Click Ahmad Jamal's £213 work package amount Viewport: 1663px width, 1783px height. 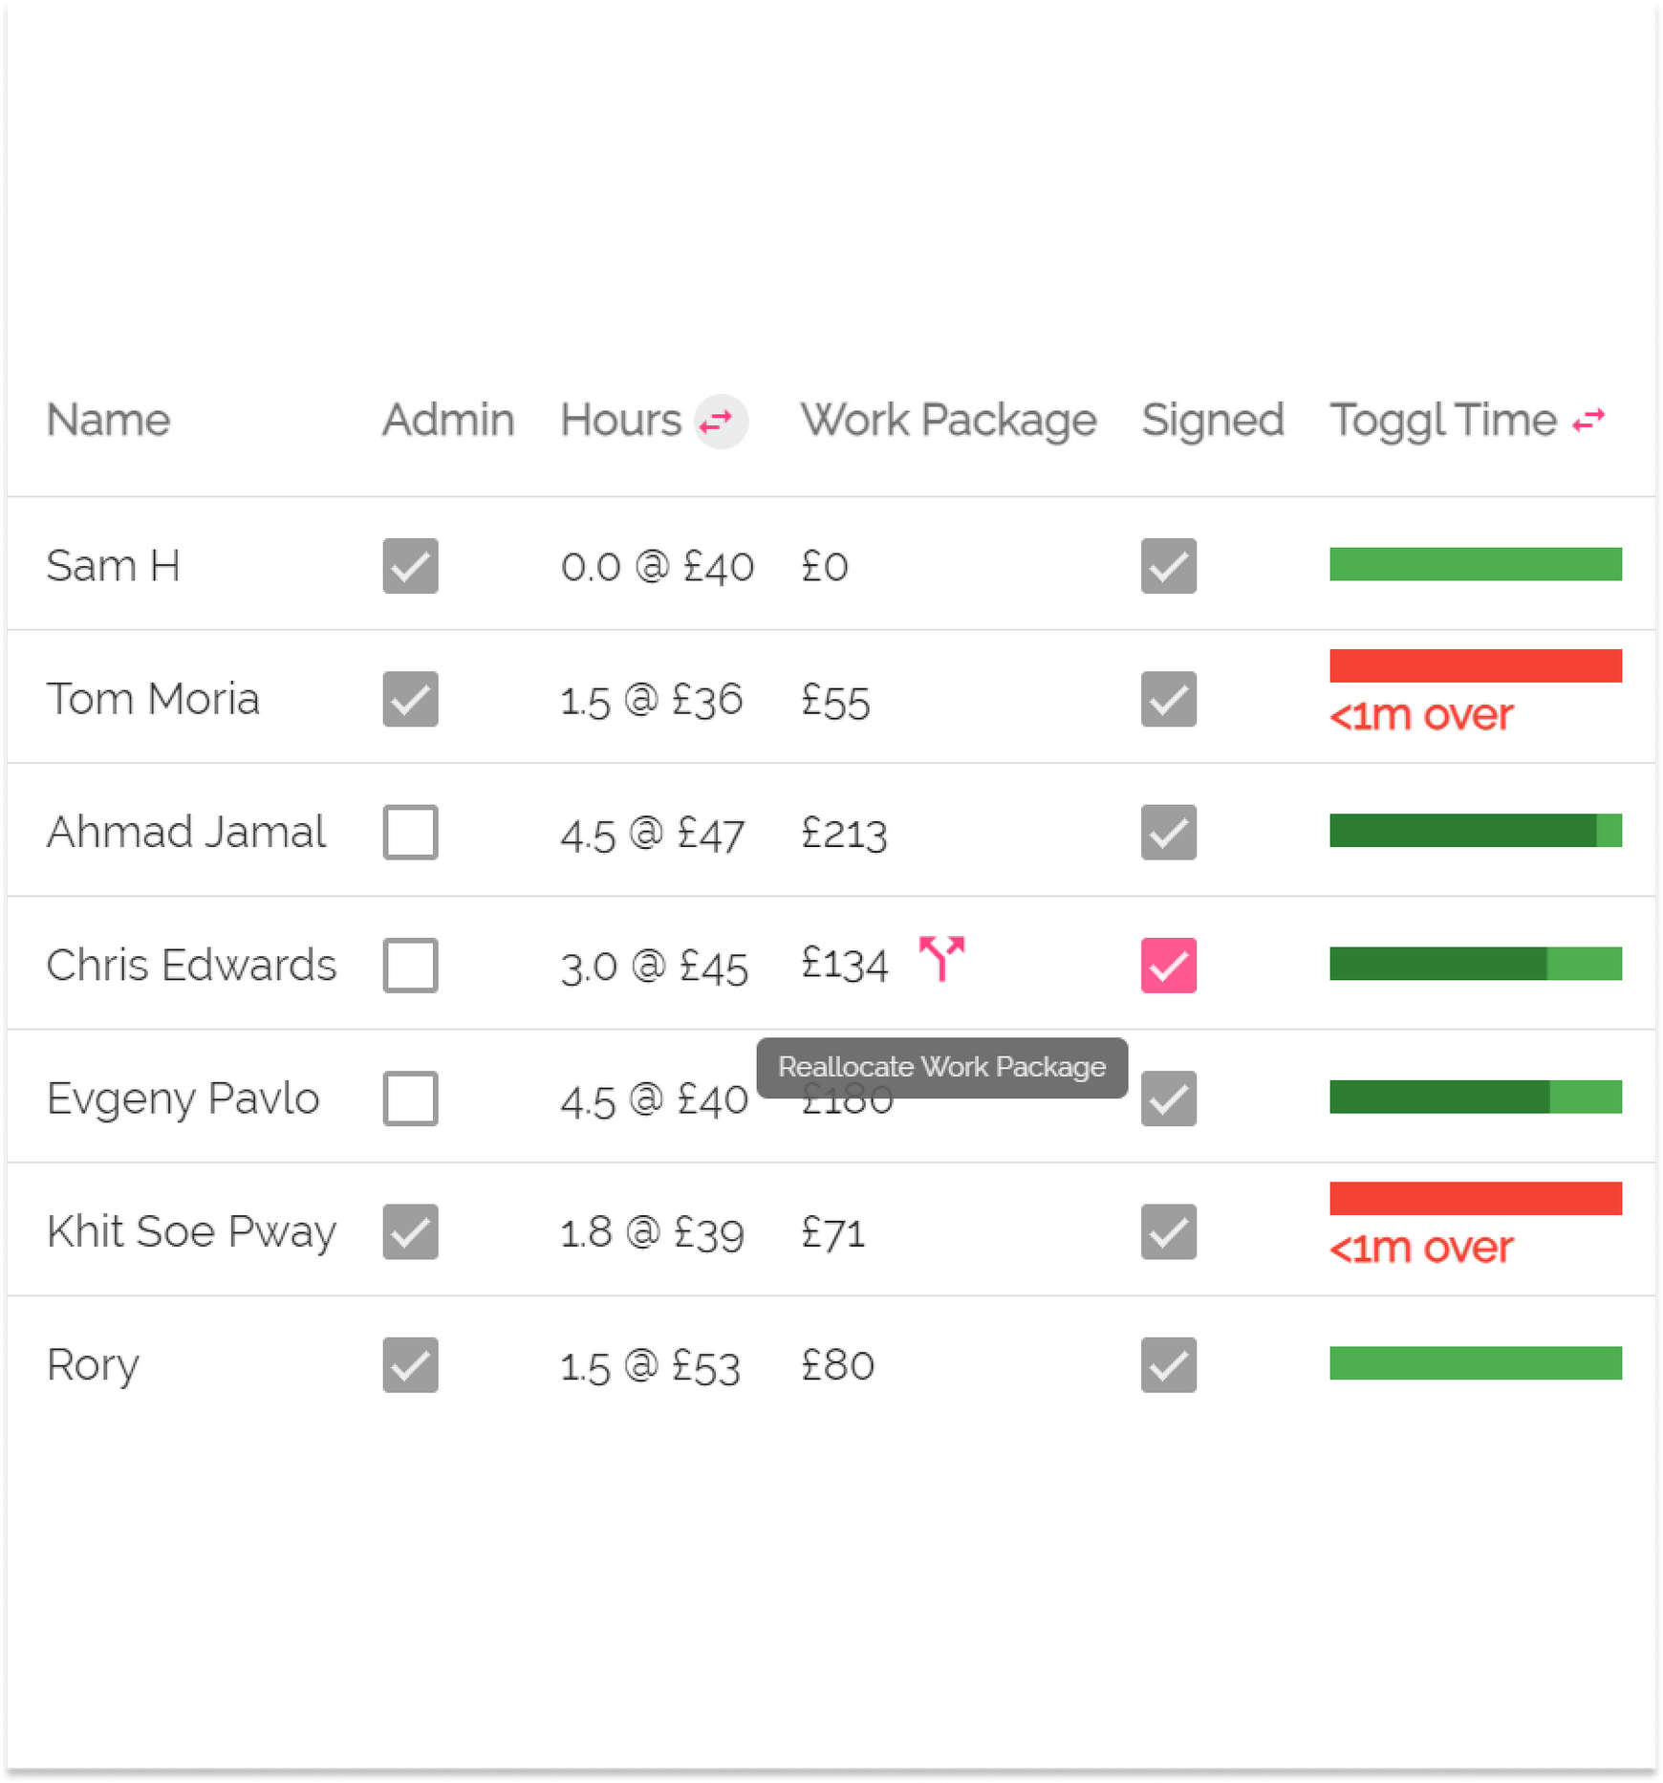pos(844,834)
